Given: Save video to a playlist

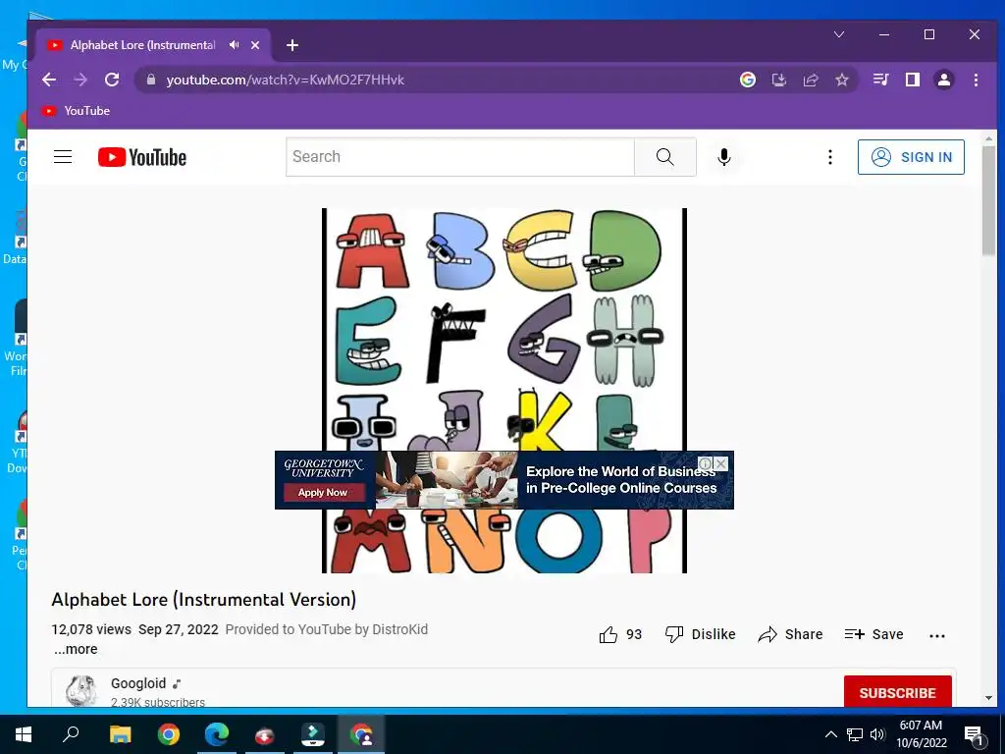Looking at the screenshot, I should 874,635.
